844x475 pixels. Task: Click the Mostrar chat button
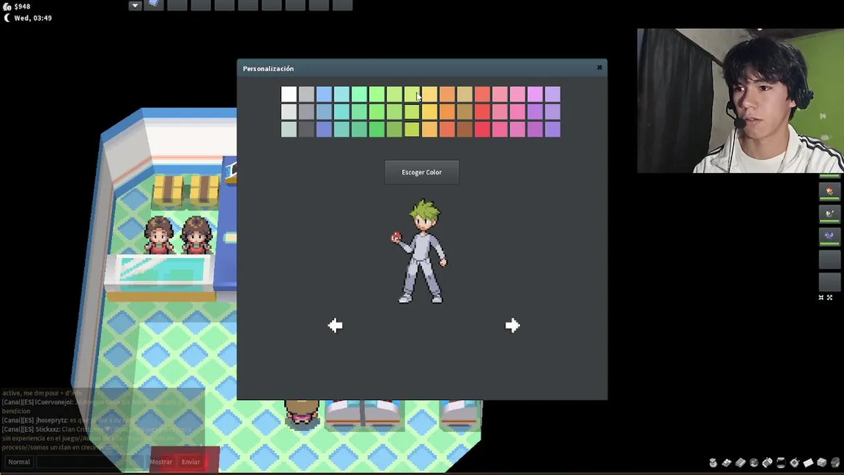[x=161, y=462]
